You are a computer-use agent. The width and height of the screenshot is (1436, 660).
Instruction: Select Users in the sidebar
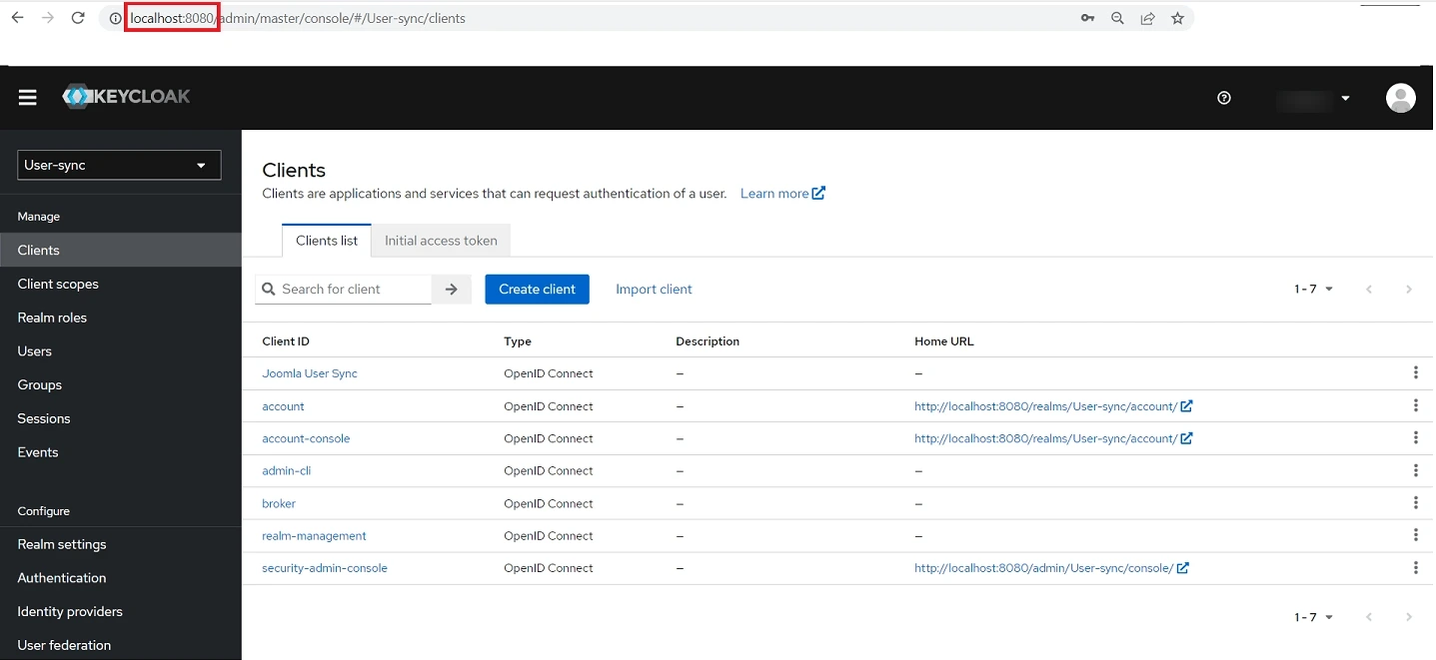(34, 350)
